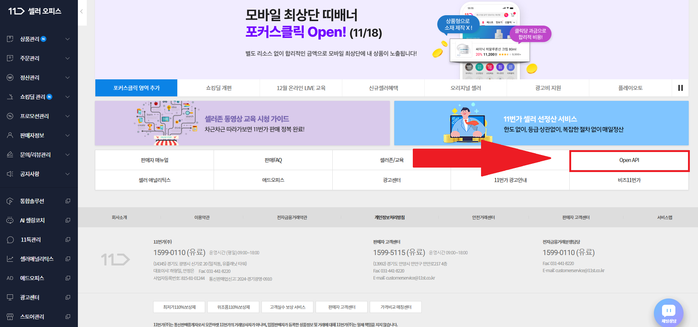Go to 판매FAQ
698x327 pixels.
tap(273, 160)
